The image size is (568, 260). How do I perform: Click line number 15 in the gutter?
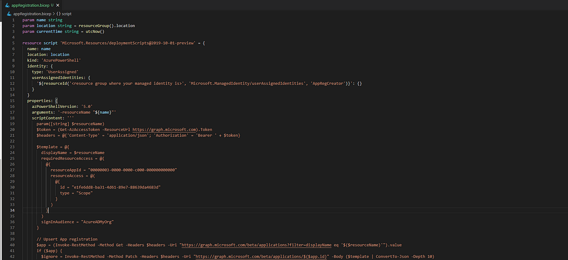pyautogui.click(x=12, y=100)
